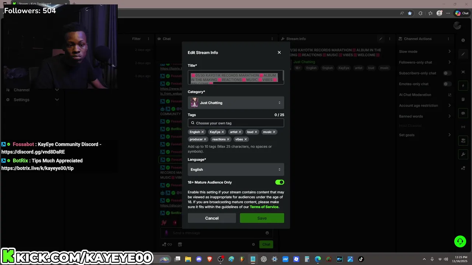
Task: Toggle Subscribers-only chat switch
Action: click(447, 73)
